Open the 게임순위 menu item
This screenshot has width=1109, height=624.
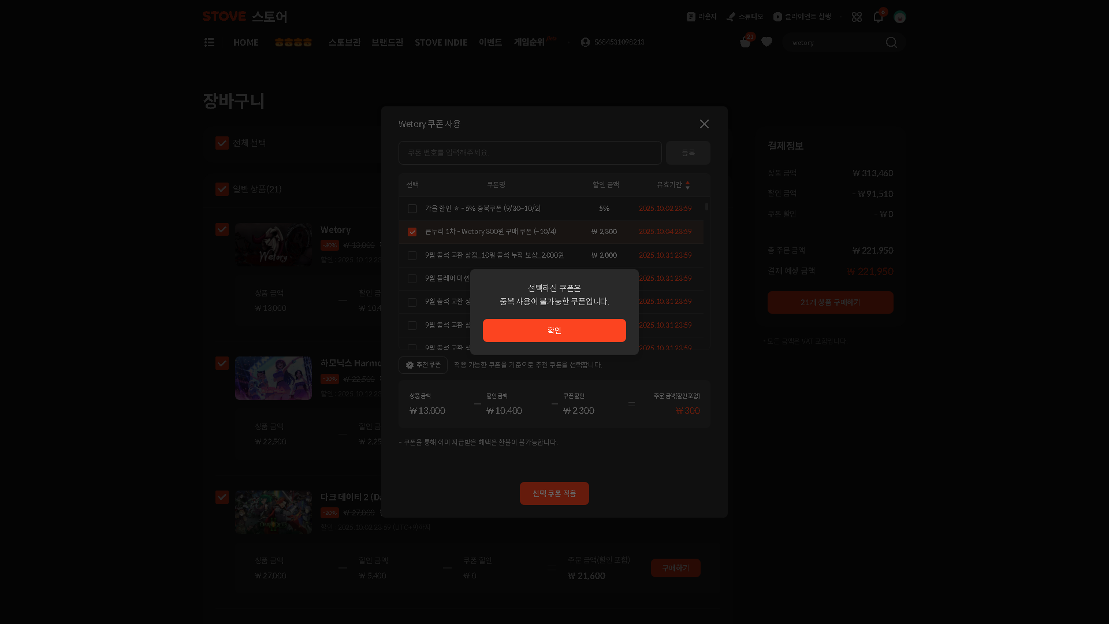pyautogui.click(x=529, y=43)
